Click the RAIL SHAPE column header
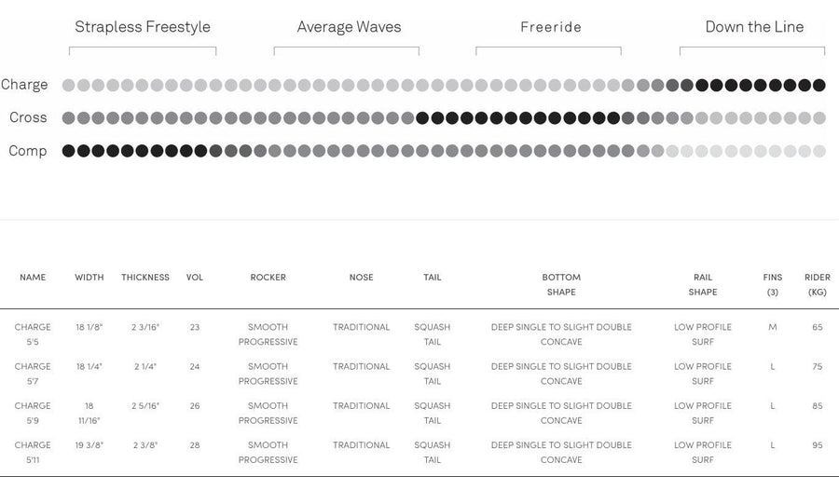Viewport: 839px width, 477px height. pos(703,284)
